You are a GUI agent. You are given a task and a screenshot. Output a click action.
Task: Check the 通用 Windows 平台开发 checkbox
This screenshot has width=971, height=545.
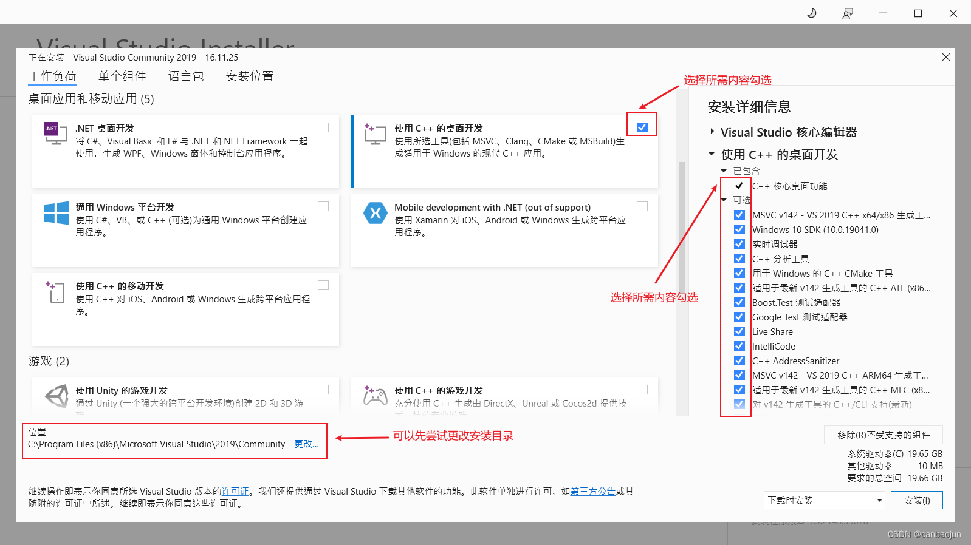[x=323, y=206]
